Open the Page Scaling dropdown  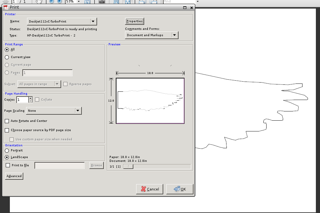coord(78,111)
